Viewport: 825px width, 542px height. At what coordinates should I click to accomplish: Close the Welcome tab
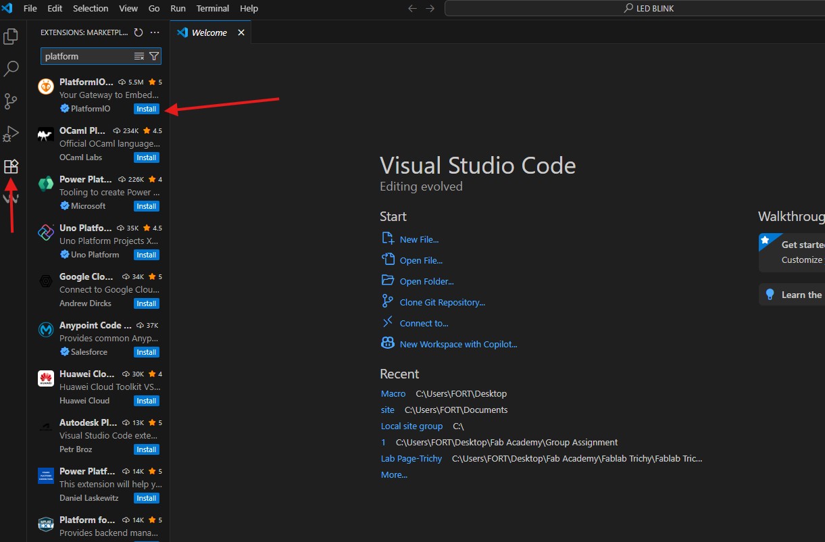pos(241,32)
